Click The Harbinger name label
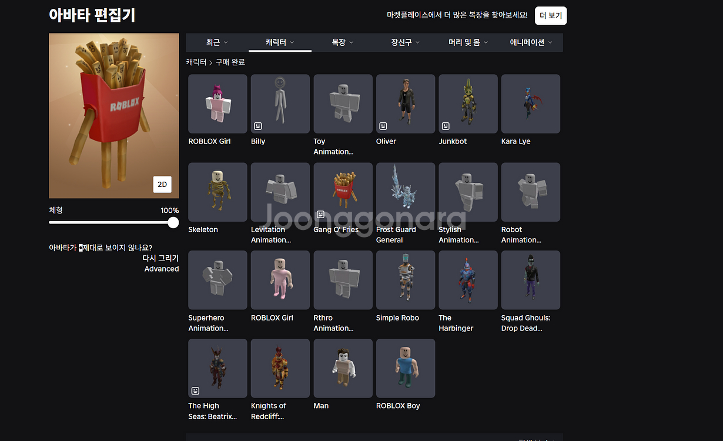Image resolution: width=723 pixels, height=441 pixels. tap(456, 323)
